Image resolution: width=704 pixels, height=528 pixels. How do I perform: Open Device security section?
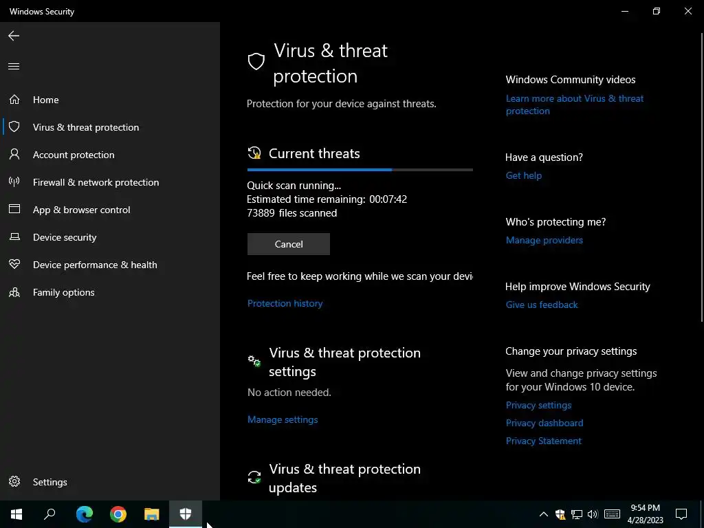[110, 237]
